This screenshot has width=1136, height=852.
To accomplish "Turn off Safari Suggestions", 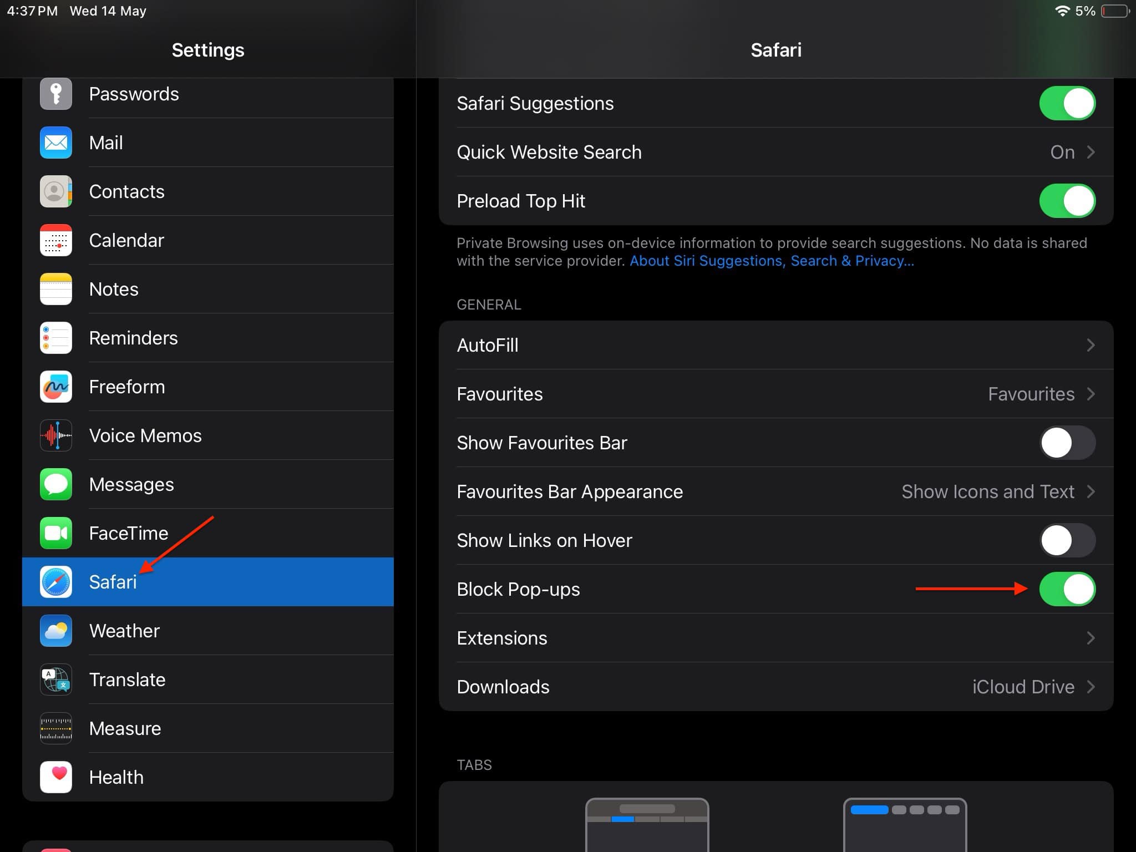I will pos(1067,103).
